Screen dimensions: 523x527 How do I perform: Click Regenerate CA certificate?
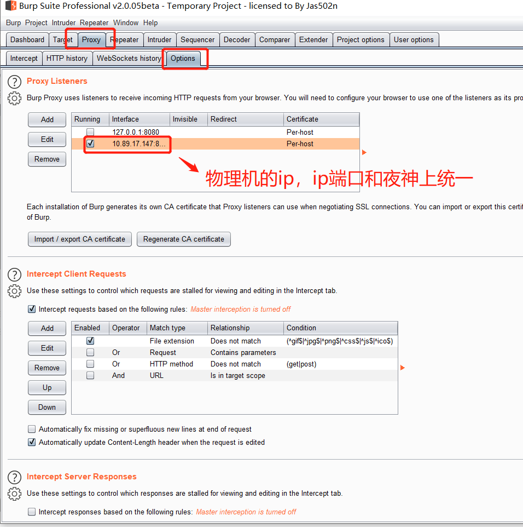coord(184,239)
